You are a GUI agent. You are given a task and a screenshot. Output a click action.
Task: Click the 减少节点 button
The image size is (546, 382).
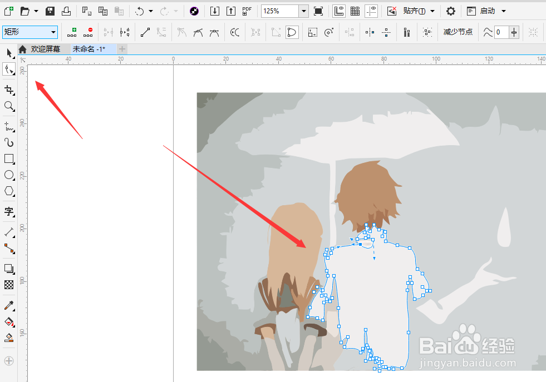[x=458, y=32]
